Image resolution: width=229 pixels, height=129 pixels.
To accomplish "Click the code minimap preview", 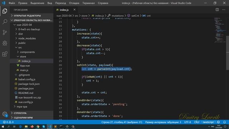I will coord(220,30).
